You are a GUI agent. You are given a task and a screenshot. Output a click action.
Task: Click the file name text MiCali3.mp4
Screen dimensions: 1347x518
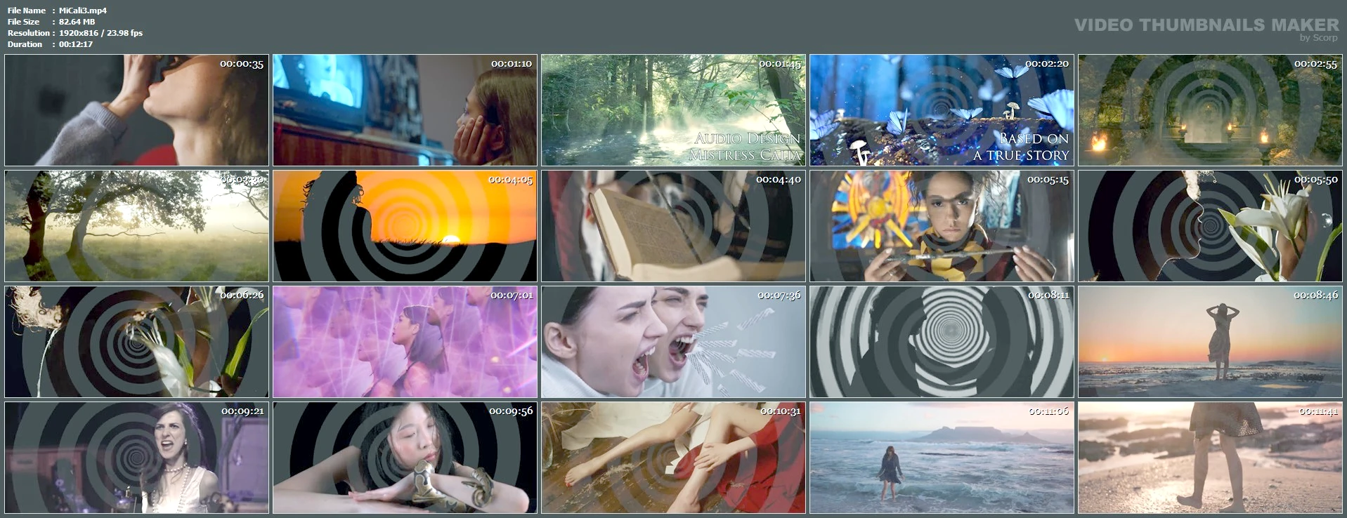point(83,11)
